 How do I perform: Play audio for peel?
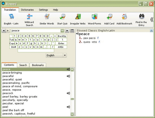pyautogui.click(x=68, y=107)
